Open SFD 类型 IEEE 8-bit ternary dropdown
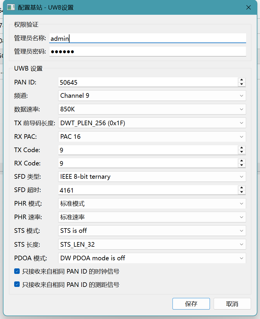This screenshot has width=260, height=319. [152, 176]
